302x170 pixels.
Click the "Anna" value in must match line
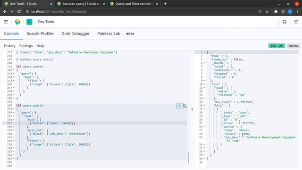click(x=67, y=123)
